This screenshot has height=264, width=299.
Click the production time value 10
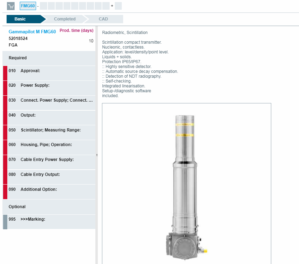click(x=91, y=41)
